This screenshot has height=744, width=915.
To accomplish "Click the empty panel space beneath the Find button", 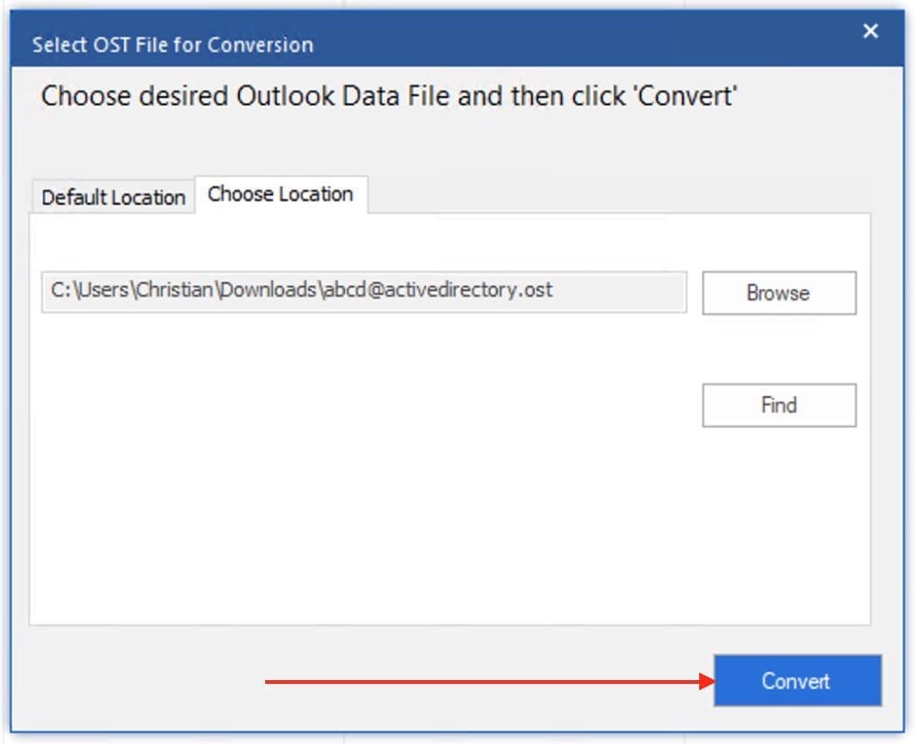I will (778, 521).
